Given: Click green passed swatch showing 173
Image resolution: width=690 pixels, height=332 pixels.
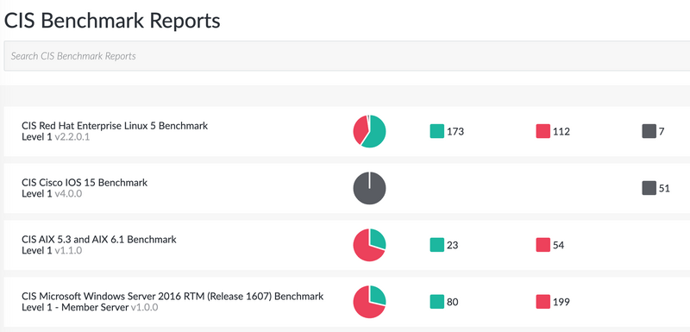Looking at the screenshot, I should coord(437,131).
